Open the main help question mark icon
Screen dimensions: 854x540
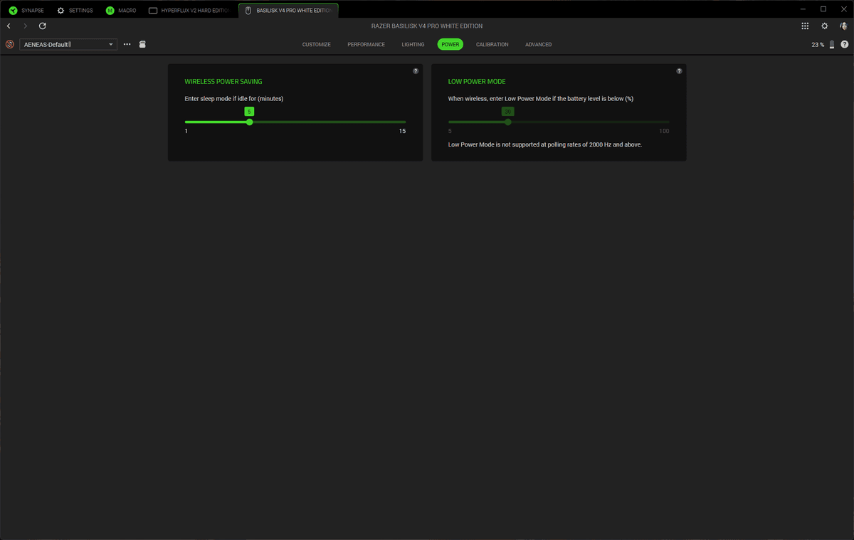pos(844,44)
